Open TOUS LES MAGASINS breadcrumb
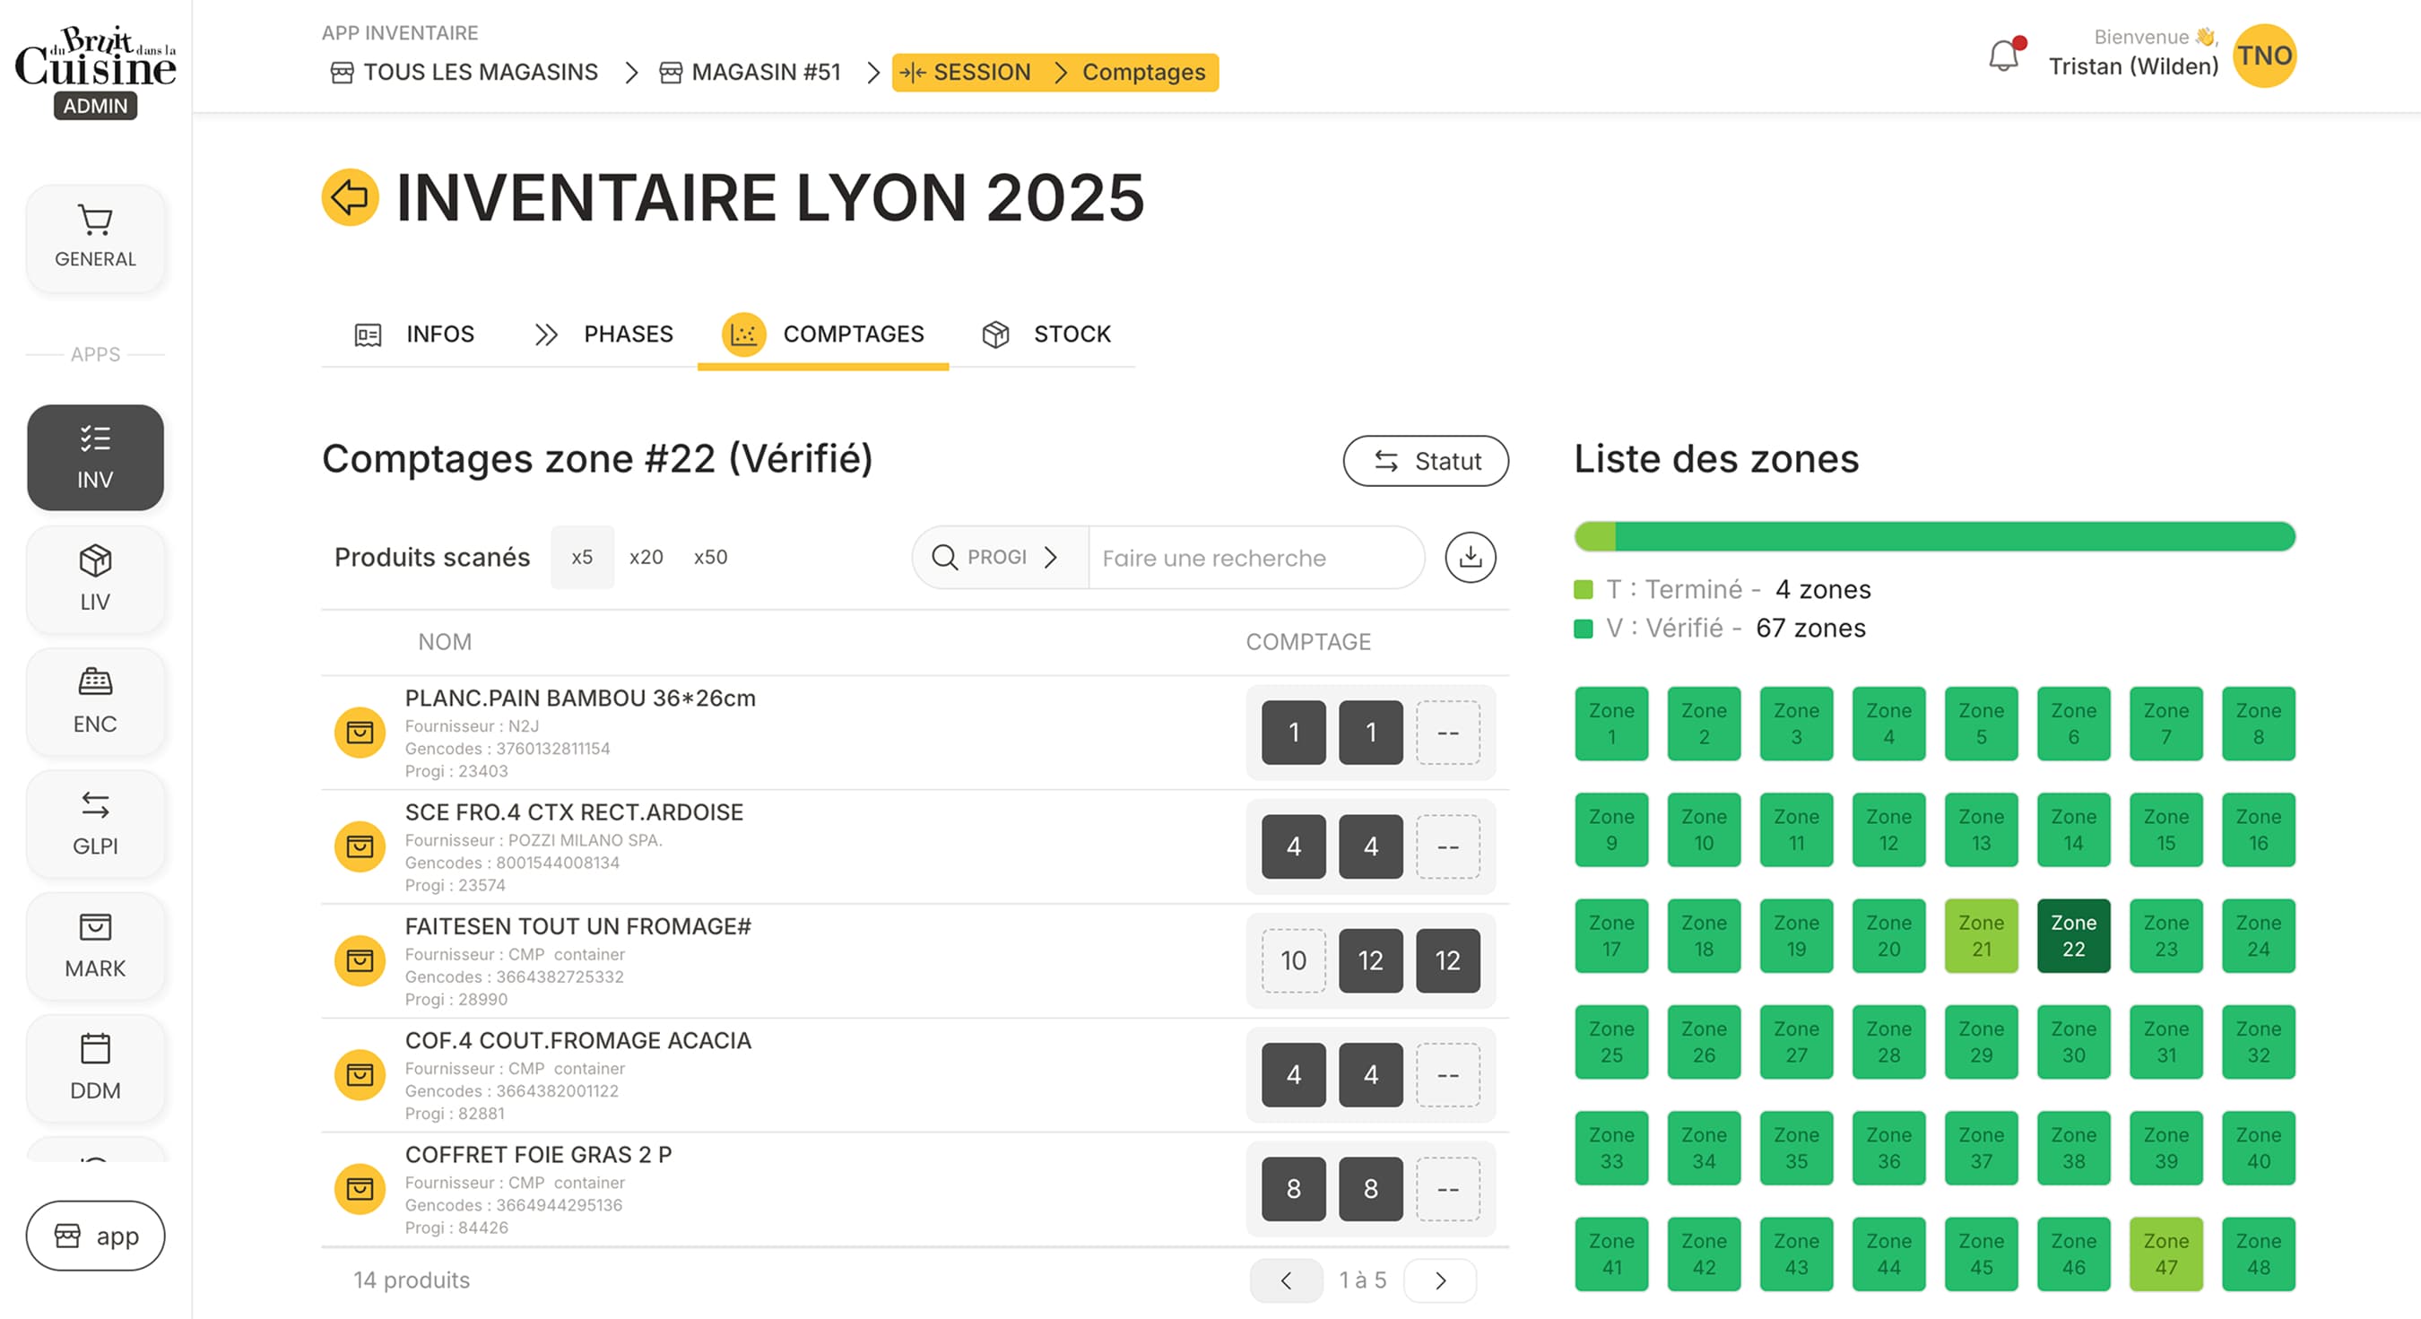Image resolution: width=2421 pixels, height=1319 pixels. pos(464,73)
